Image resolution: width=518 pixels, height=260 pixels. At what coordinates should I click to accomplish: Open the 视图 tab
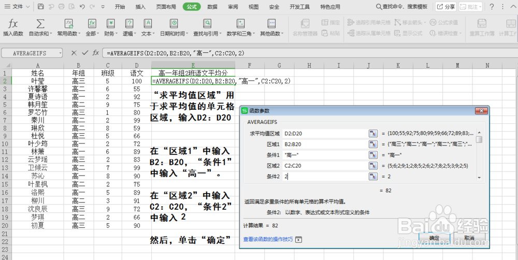click(253, 7)
